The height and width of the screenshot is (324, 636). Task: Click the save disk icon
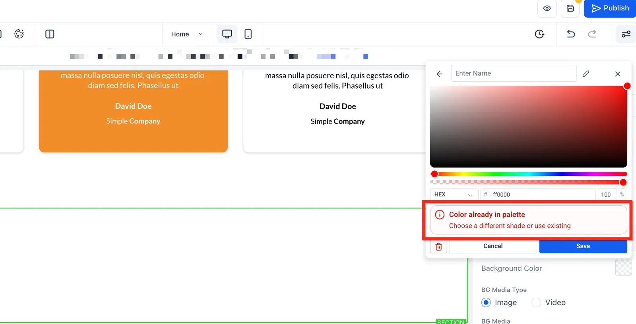pos(570,8)
